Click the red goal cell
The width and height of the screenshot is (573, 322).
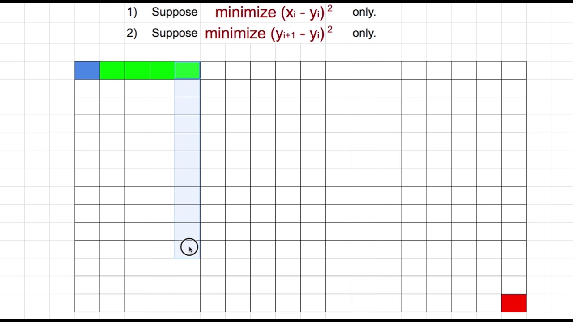click(x=514, y=303)
